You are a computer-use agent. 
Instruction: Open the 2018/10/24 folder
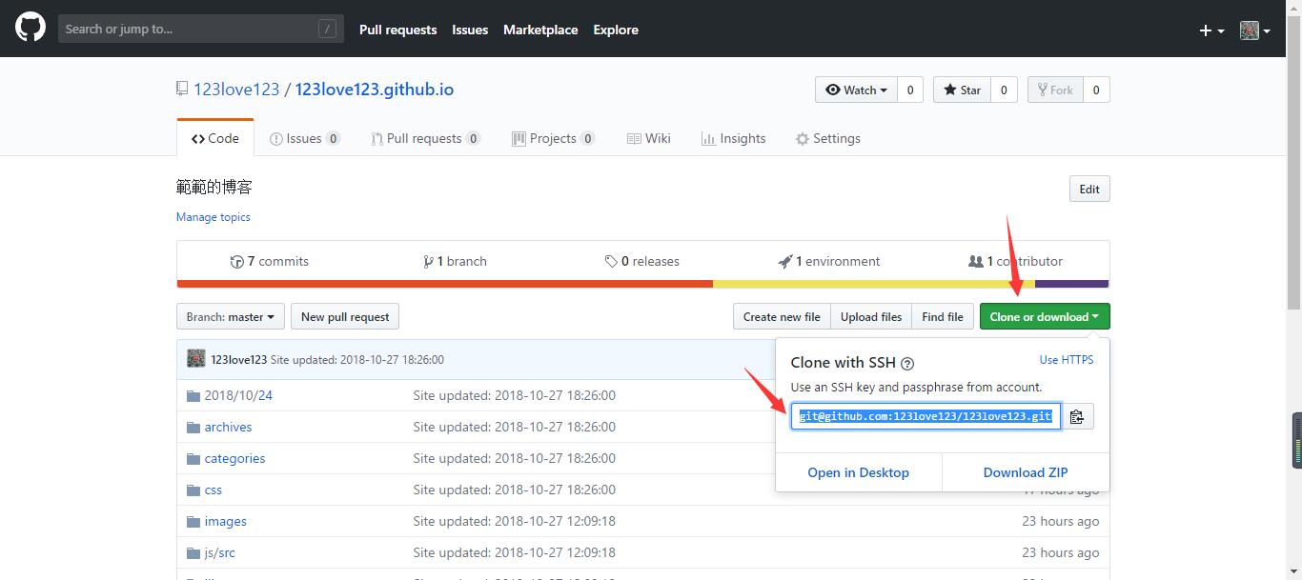click(238, 395)
